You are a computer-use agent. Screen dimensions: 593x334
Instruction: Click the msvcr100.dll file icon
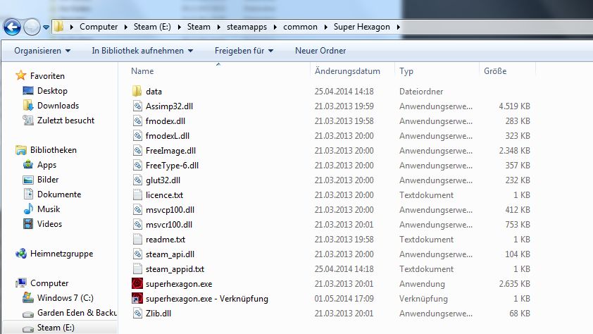pyautogui.click(x=137, y=224)
